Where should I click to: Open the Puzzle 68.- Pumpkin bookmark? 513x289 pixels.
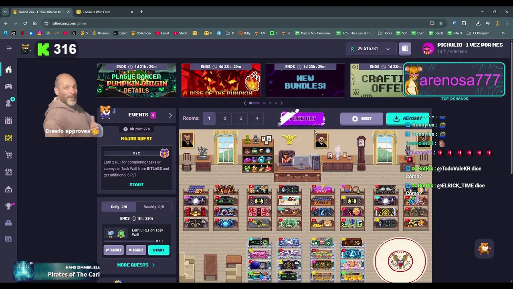tap(313, 33)
